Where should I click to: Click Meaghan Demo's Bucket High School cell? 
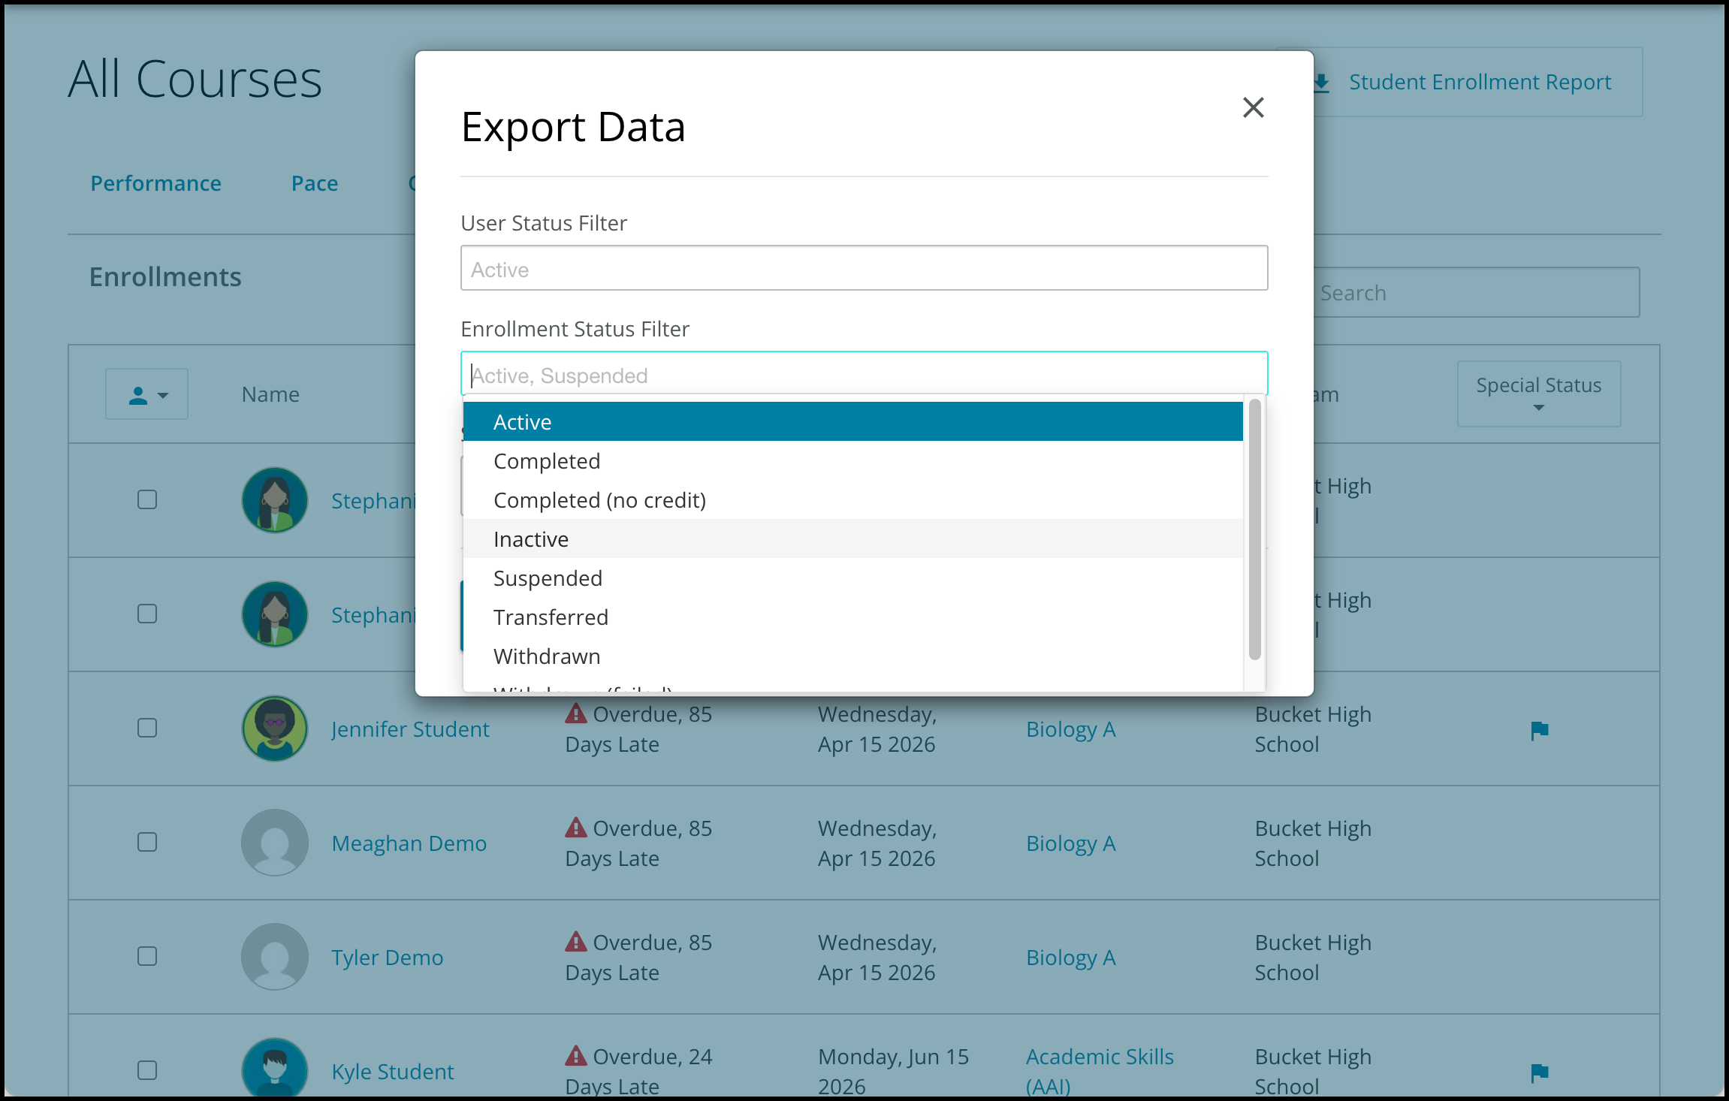point(1313,843)
